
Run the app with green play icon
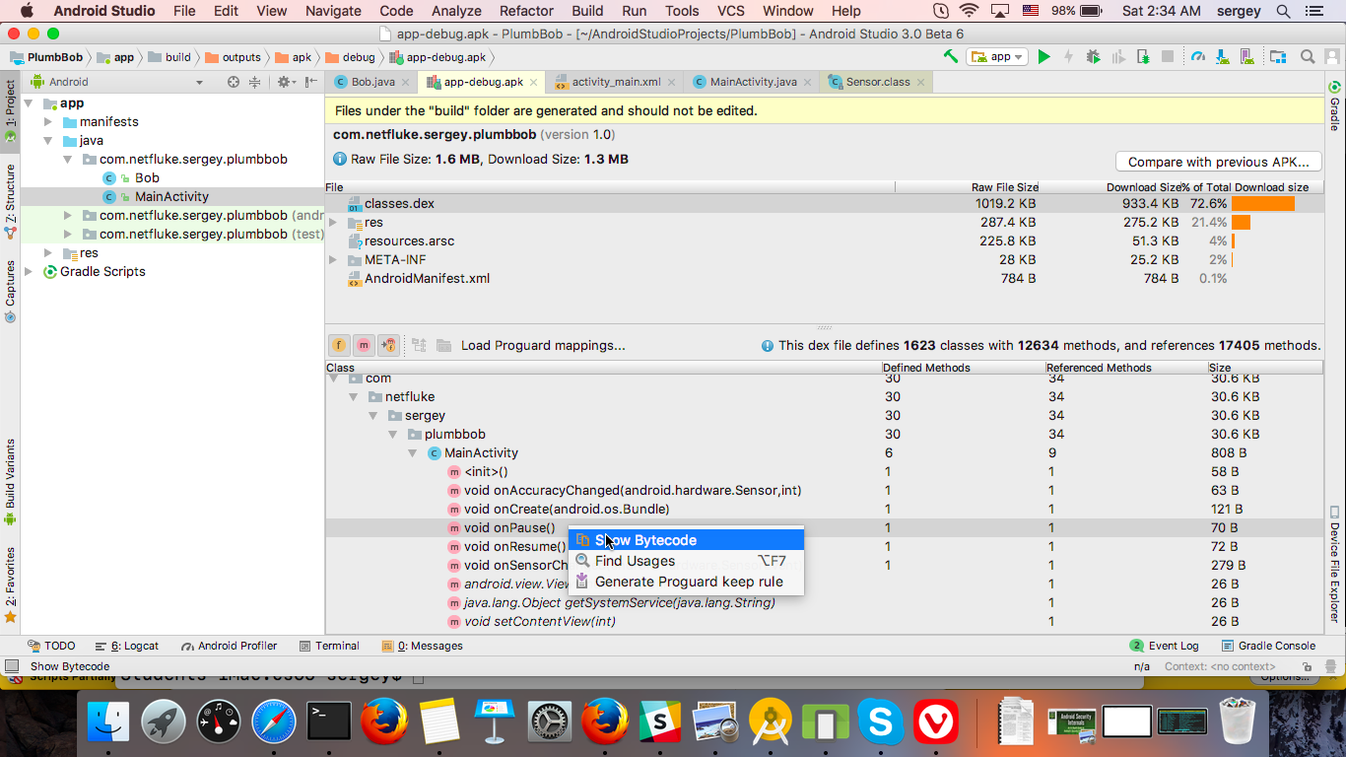[1044, 57]
